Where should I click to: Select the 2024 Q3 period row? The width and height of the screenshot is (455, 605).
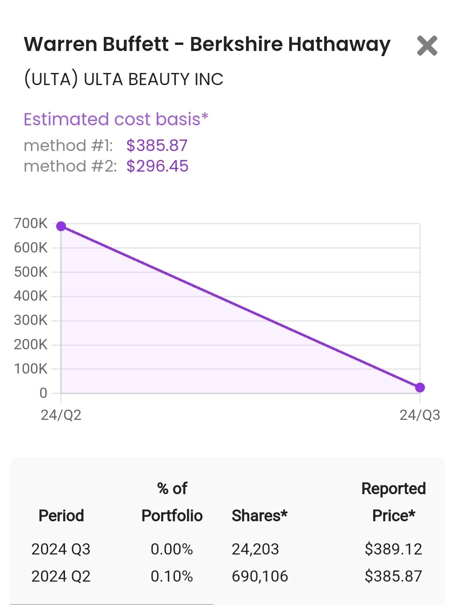coord(61,549)
